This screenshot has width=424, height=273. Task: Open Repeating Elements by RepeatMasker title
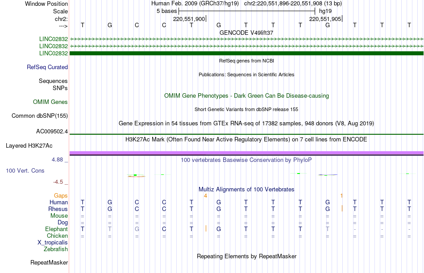click(x=246, y=256)
